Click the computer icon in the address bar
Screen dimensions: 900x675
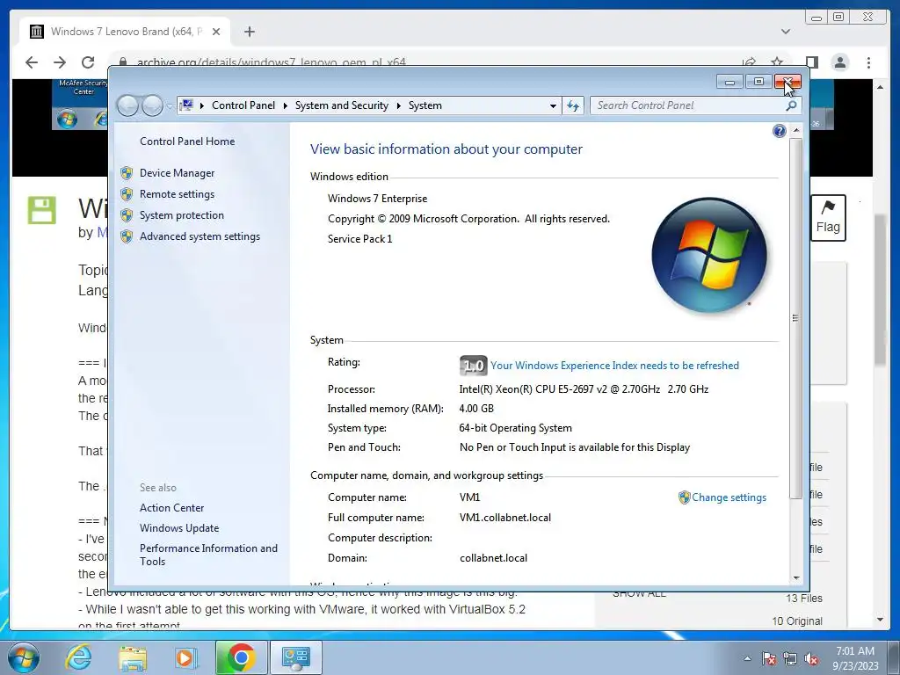tap(186, 105)
